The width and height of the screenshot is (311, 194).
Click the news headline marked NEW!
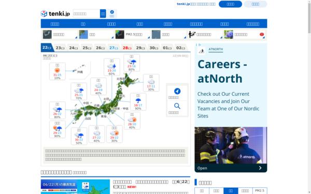click(151, 184)
